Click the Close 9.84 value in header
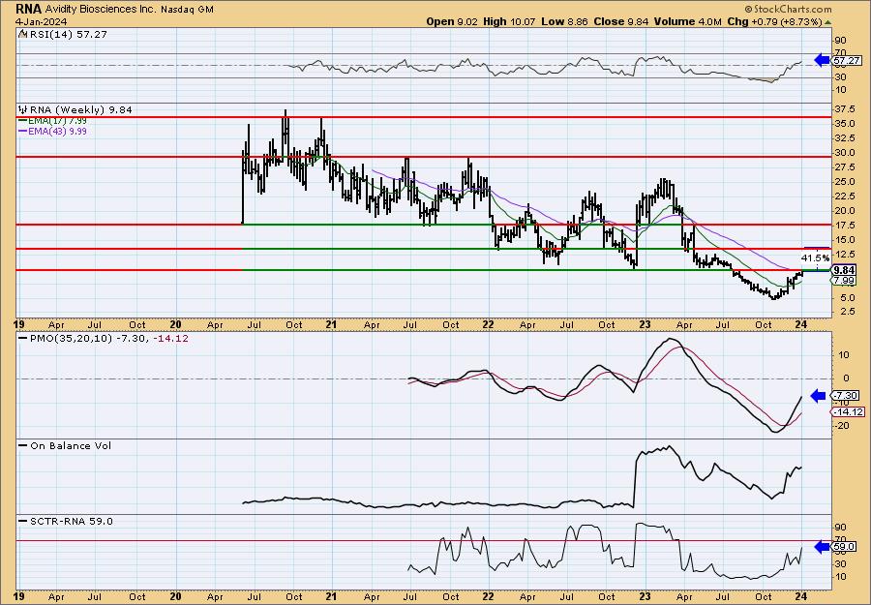871x605 pixels. pyautogui.click(x=621, y=21)
